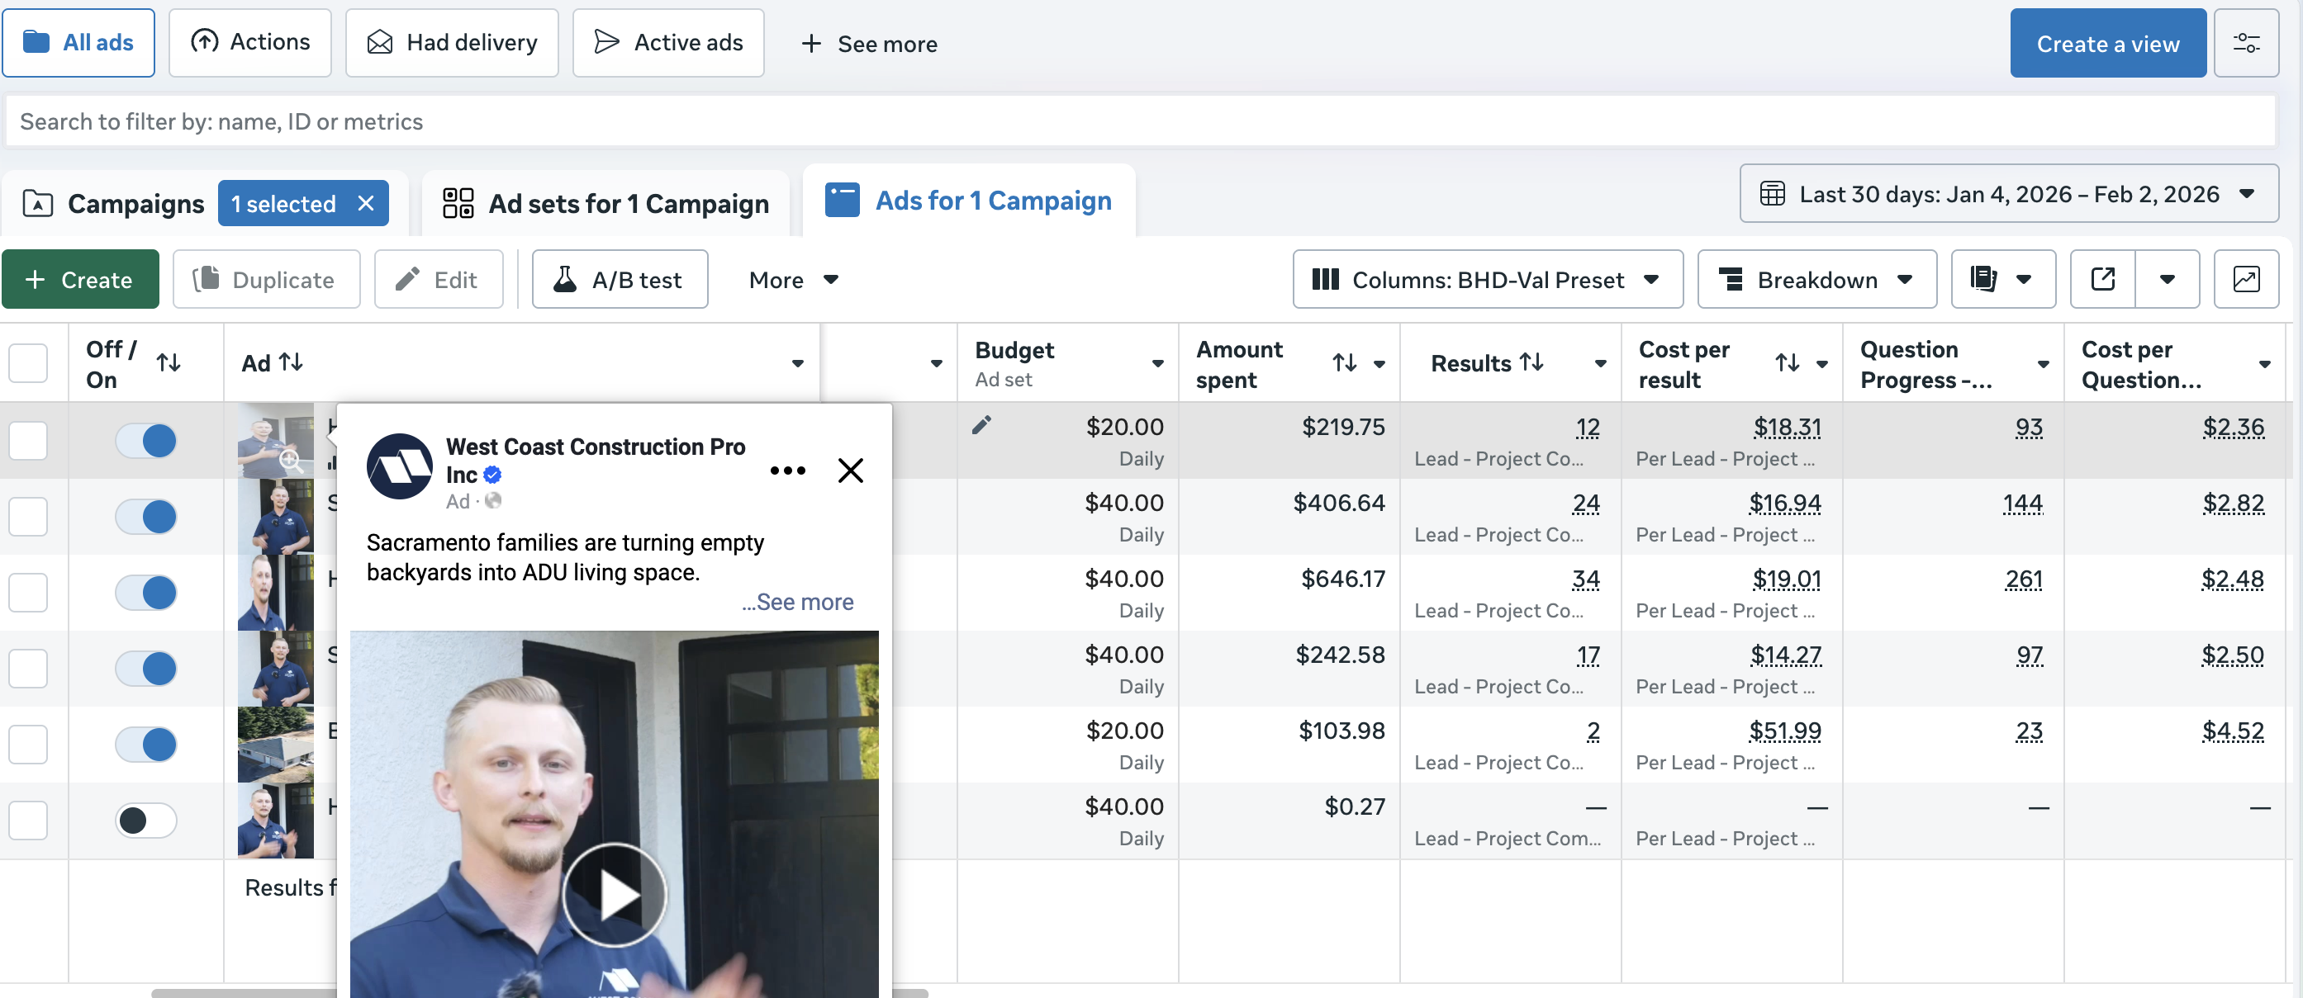
Task: Click the West Coast Construction Pro logo
Action: tap(400, 467)
